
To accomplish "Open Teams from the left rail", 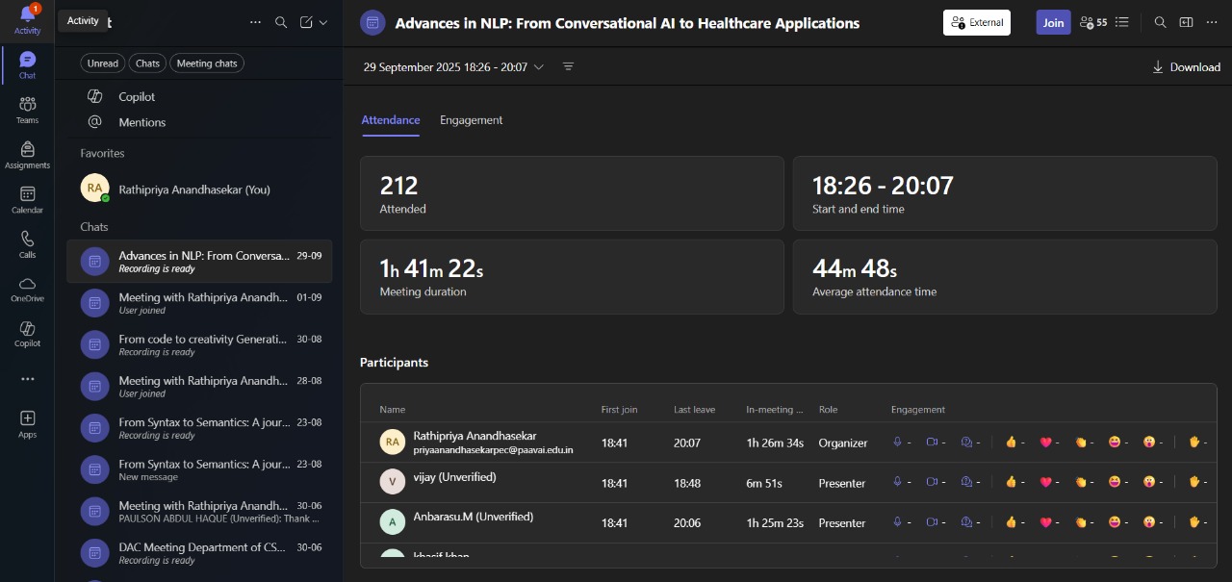I will coord(27,110).
